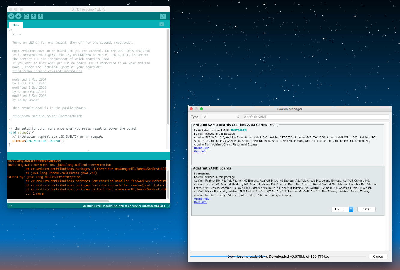This screenshot has height=270, width=400.
Task: Click the Boards Manager search field
Action: [x=315, y=117]
